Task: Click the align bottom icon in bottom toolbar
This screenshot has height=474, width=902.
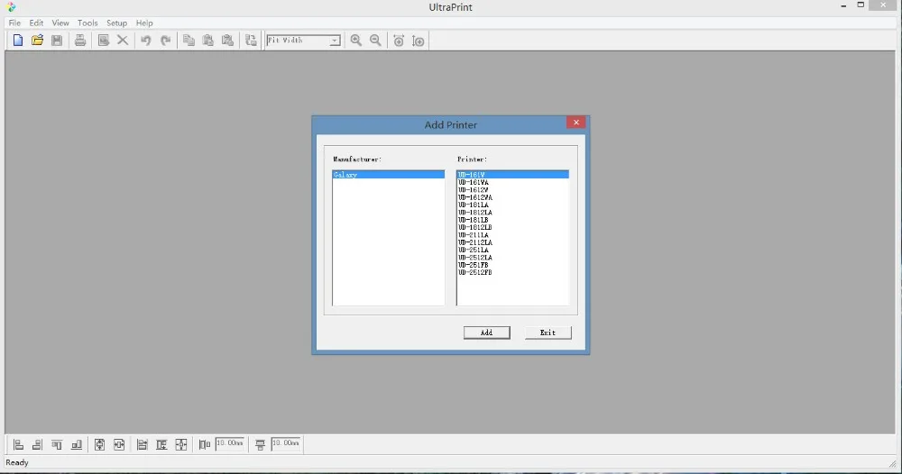Action: coord(77,444)
